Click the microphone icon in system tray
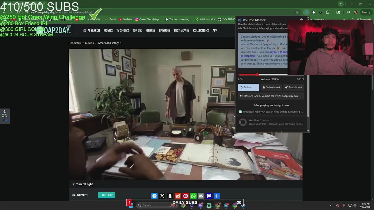Viewport: 374px width, 210px height. coord(344,205)
